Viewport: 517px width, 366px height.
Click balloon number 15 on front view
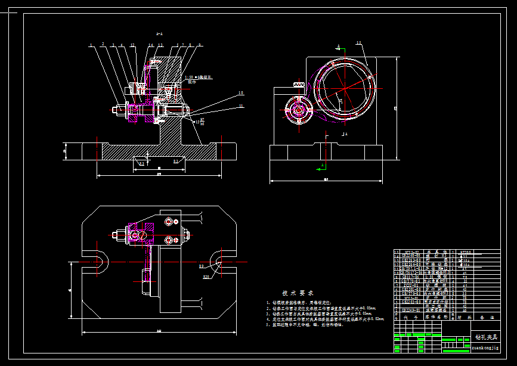point(359,42)
